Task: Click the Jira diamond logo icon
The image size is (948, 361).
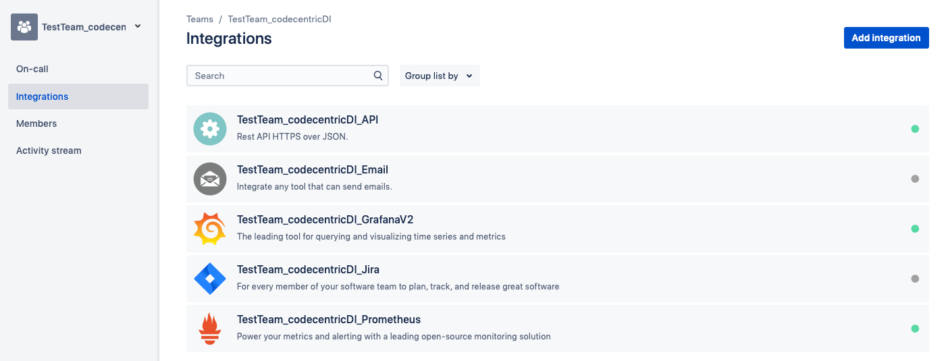Action: pos(210,279)
